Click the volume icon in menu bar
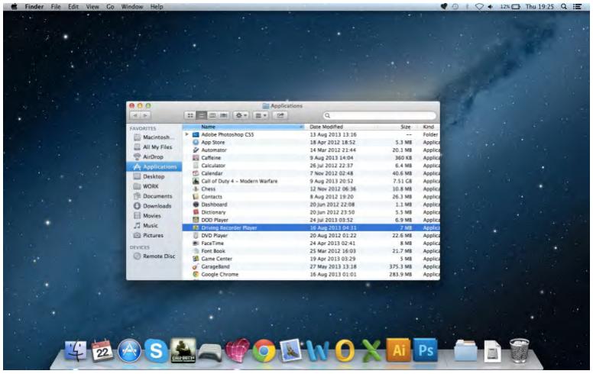This screenshot has width=593, height=374. 491,7
